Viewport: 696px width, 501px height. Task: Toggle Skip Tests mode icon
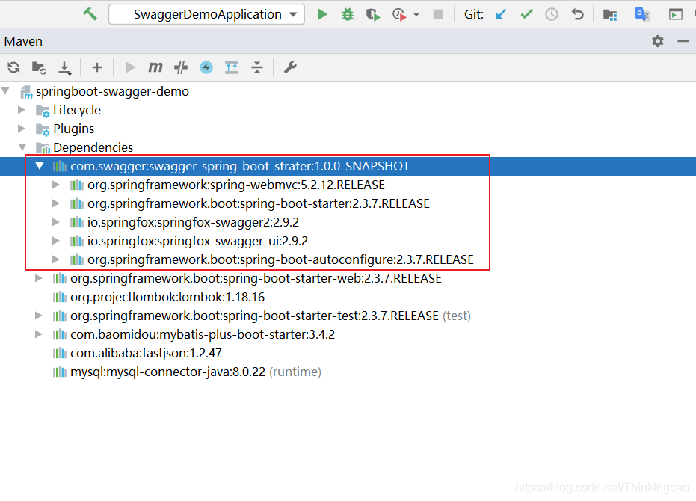tap(181, 67)
